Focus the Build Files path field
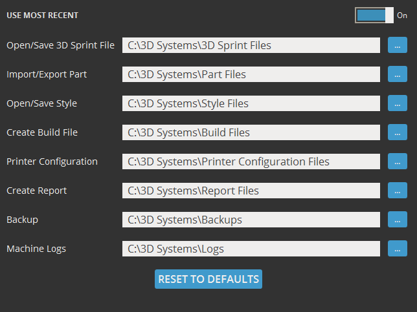417x312 pixels. click(x=251, y=132)
